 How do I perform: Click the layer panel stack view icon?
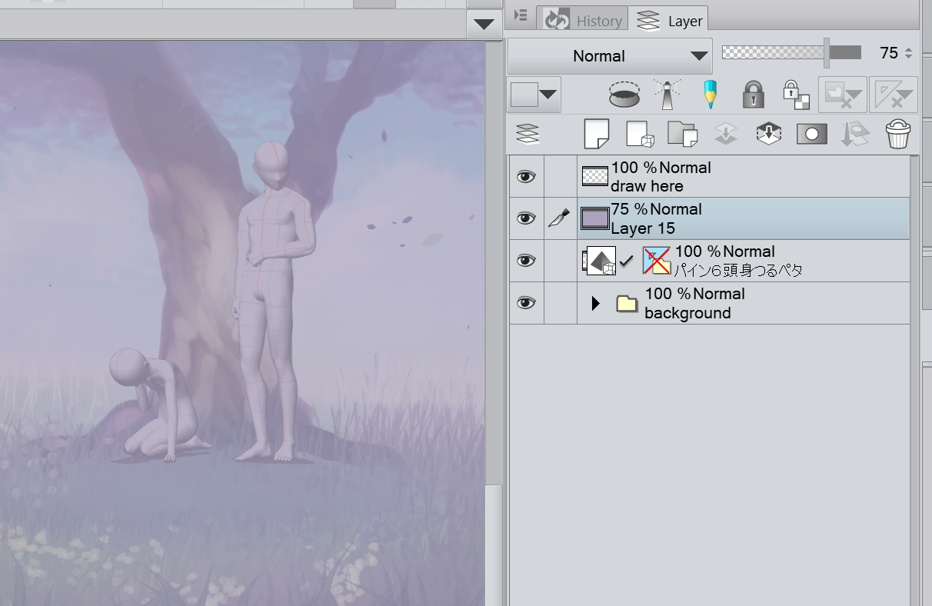click(x=528, y=134)
